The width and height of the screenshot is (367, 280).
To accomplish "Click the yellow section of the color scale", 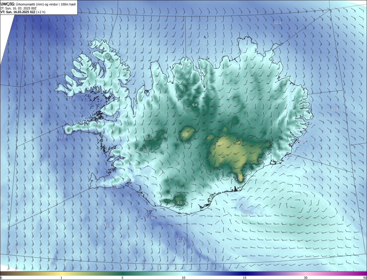I will (x=61, y=274).
